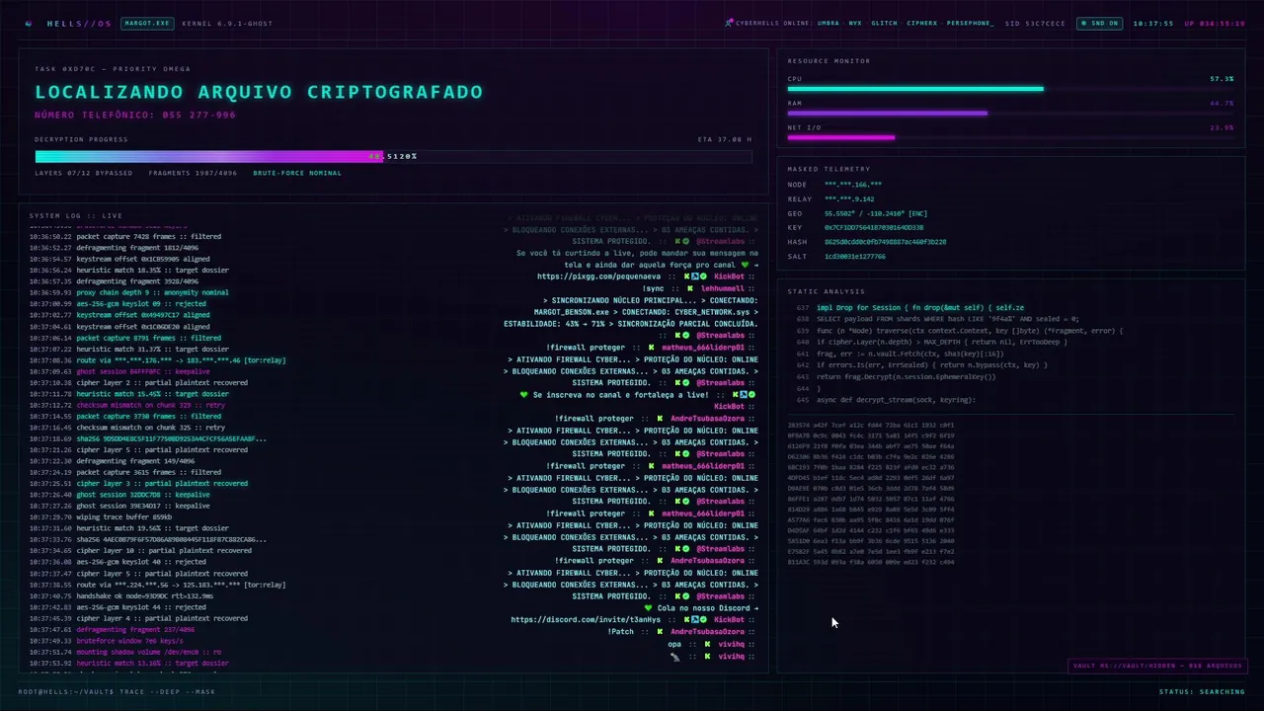Click the ETA 37.08 H label
Screen dimensions: 1264x711
[x=725, y=140]
